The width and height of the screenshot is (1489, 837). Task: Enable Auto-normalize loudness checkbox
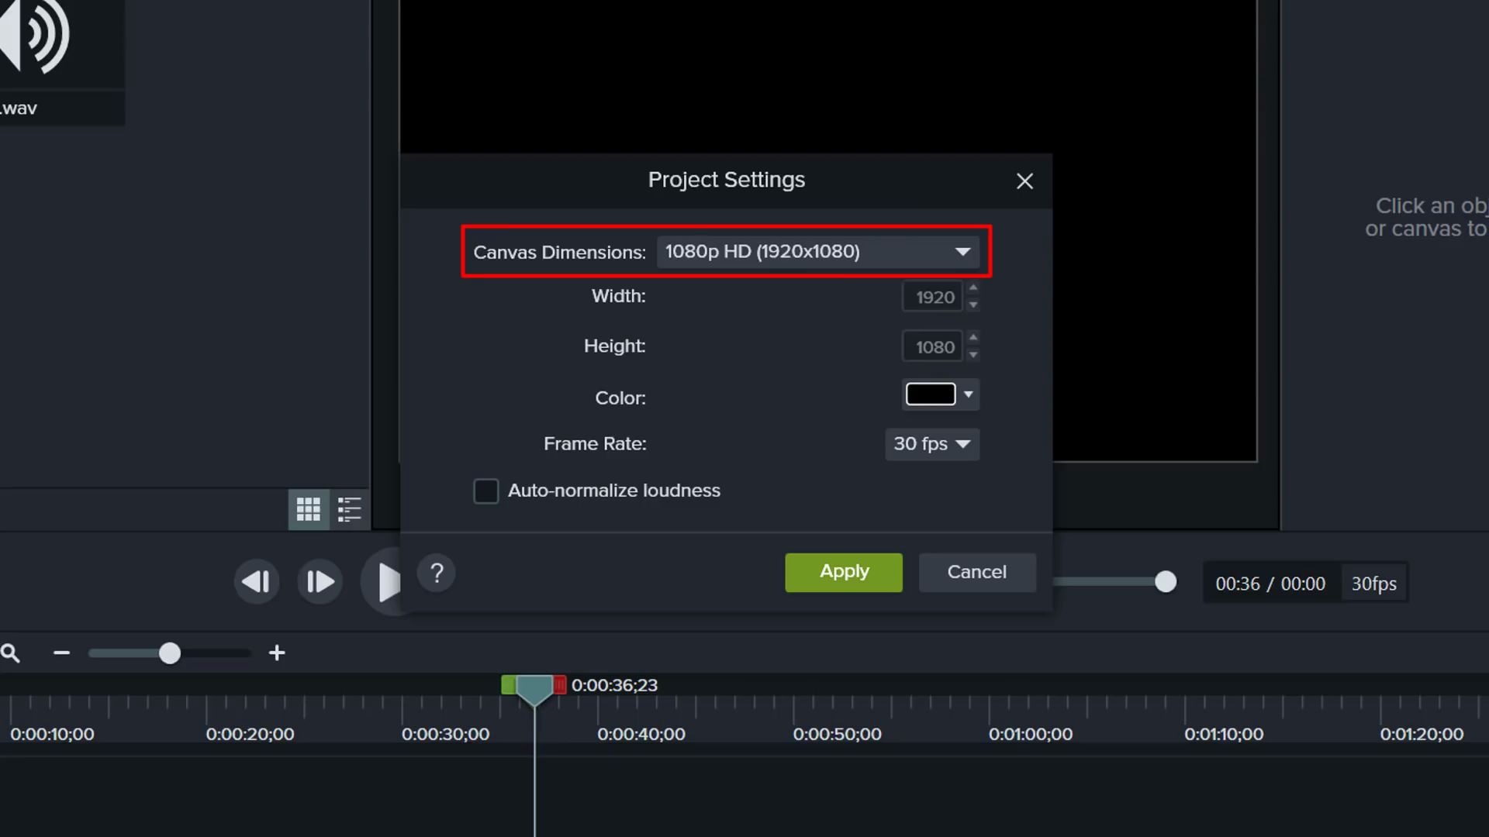(x=486, y=491)
